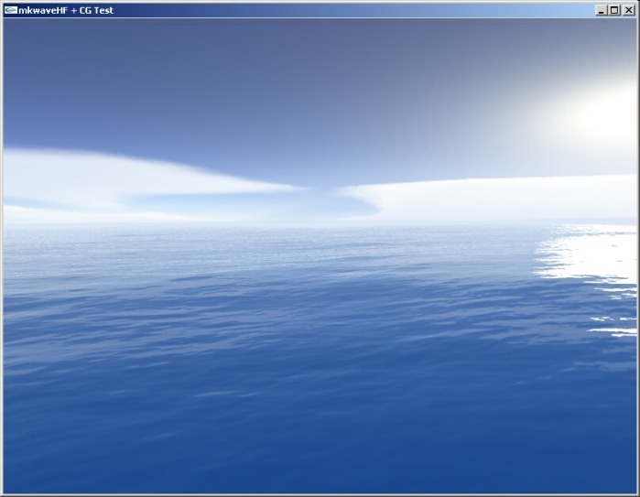This screenshot has width=640, height=497.
Task: Minimize the mkwaveHF + CG Test window
Action: pos(602,10)
